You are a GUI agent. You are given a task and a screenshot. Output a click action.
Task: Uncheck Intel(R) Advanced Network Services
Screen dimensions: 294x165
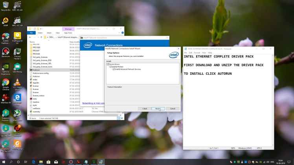click(x=114, y=69)
